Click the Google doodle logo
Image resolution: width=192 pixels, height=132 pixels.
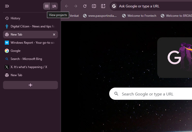(x=175, y=58)
